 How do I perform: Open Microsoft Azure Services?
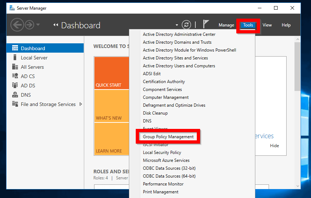pyautogui.click(x=166, y=160)
